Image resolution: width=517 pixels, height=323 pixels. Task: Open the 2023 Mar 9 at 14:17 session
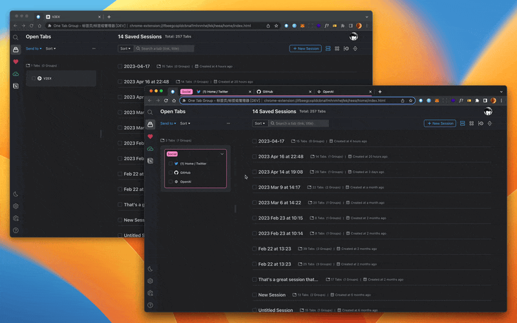279,187
